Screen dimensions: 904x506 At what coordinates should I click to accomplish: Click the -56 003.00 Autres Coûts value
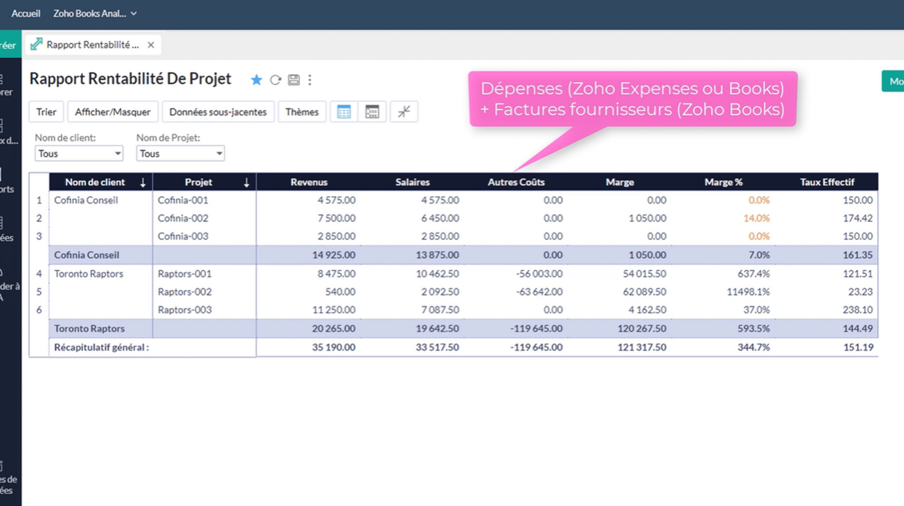[539, 274]
